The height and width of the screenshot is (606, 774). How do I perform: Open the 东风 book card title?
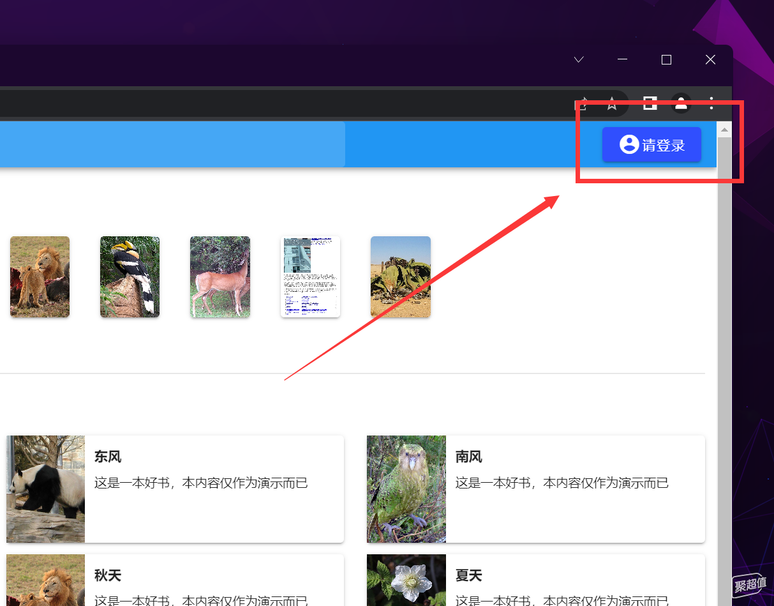pos(108,457)
